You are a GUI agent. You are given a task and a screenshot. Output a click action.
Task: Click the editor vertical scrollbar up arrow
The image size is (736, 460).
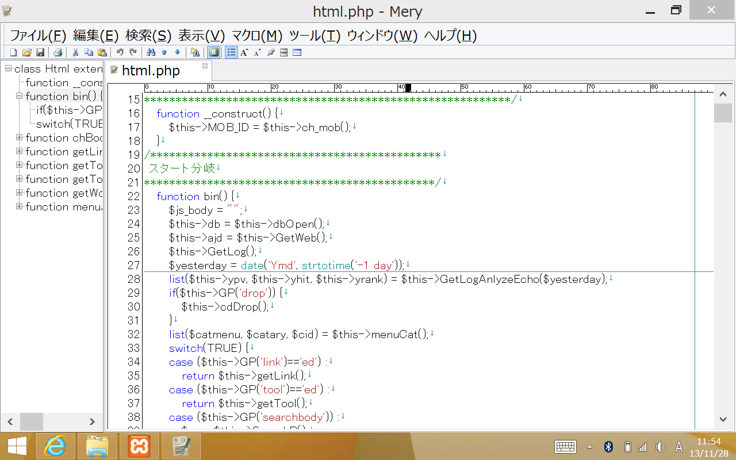723,94
